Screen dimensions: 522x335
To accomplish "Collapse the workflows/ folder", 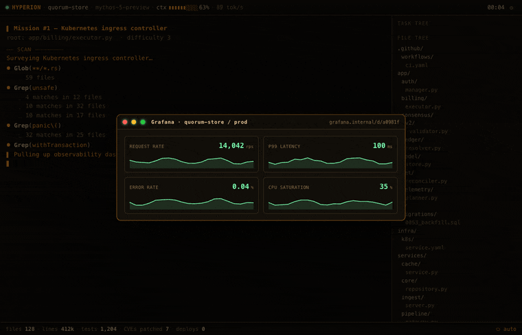I will (x=418, y=57).
